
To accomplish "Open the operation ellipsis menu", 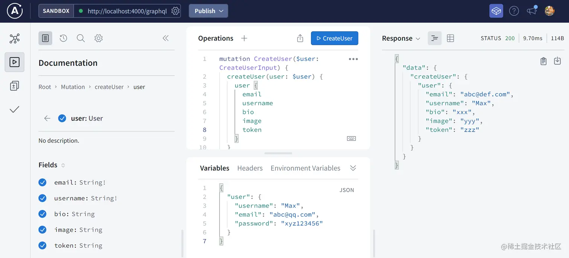I will [x=353, y=59].
